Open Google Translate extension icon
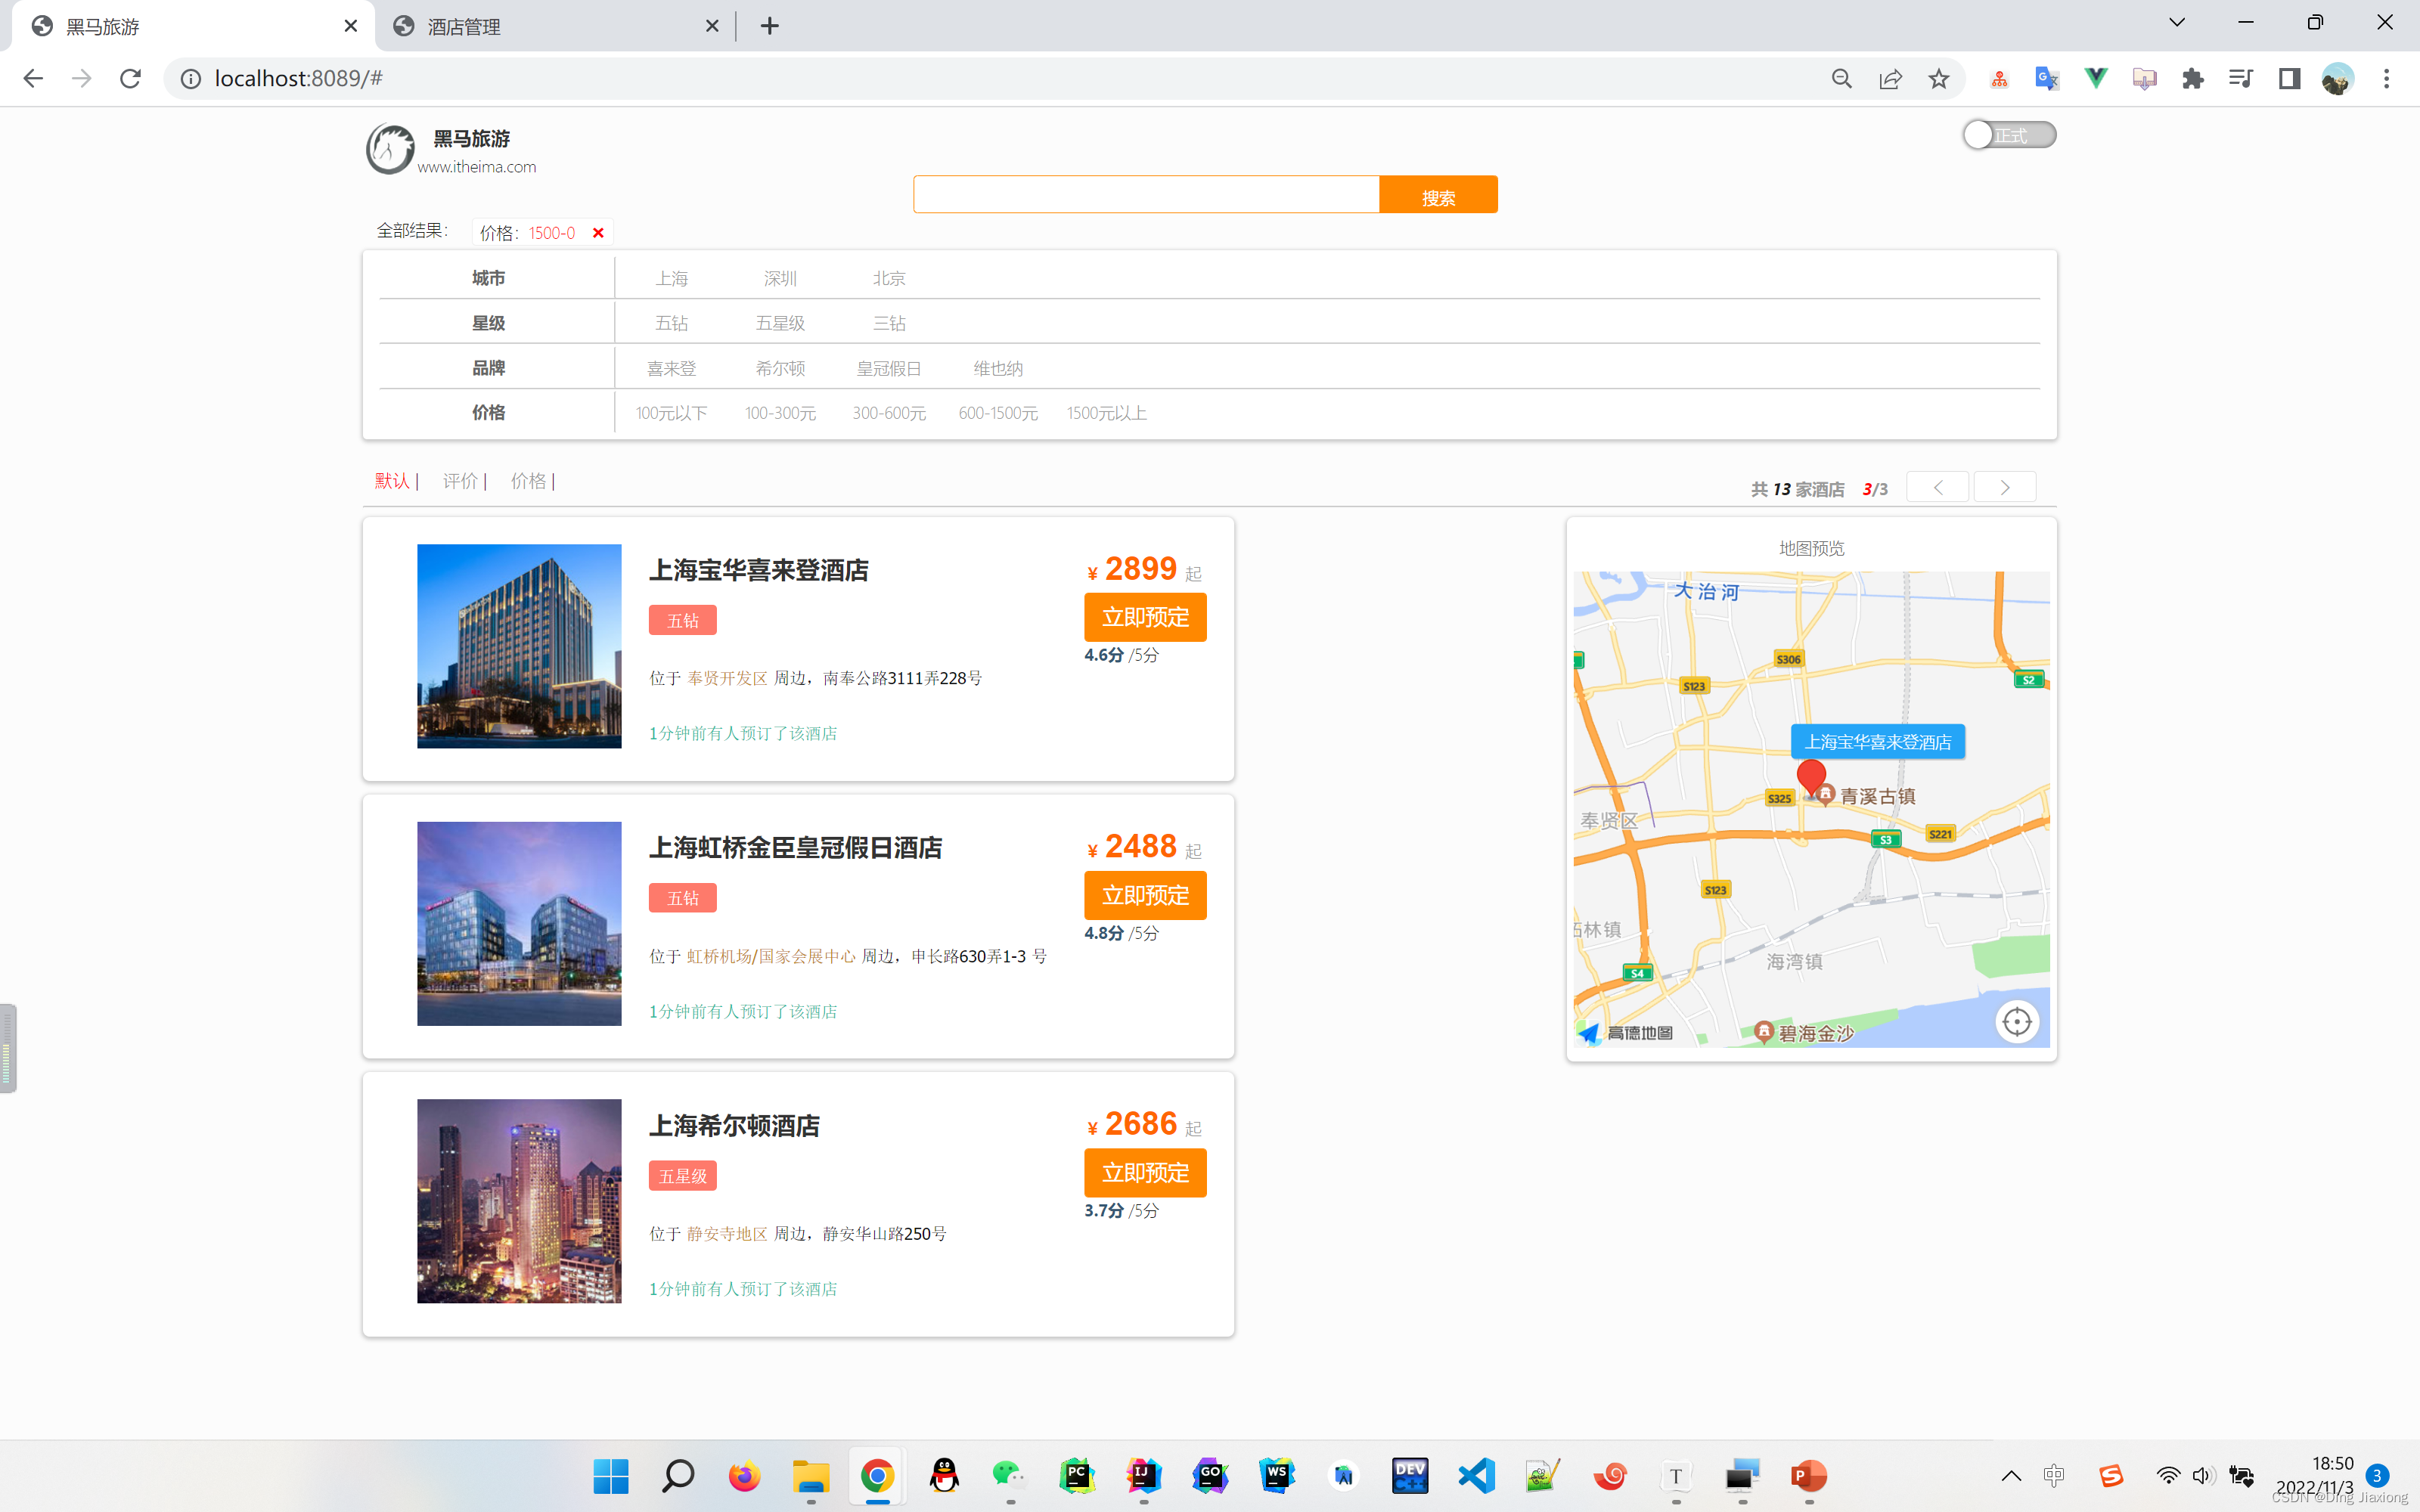Screen dimensions: 2420x1512 (2047, 78)
